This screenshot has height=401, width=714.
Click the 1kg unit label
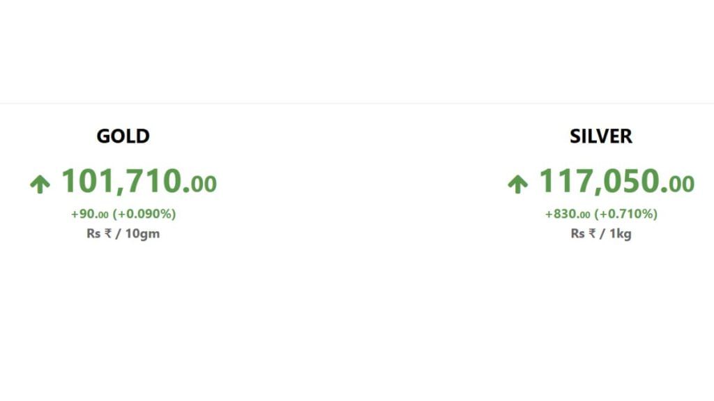(620, 234)
